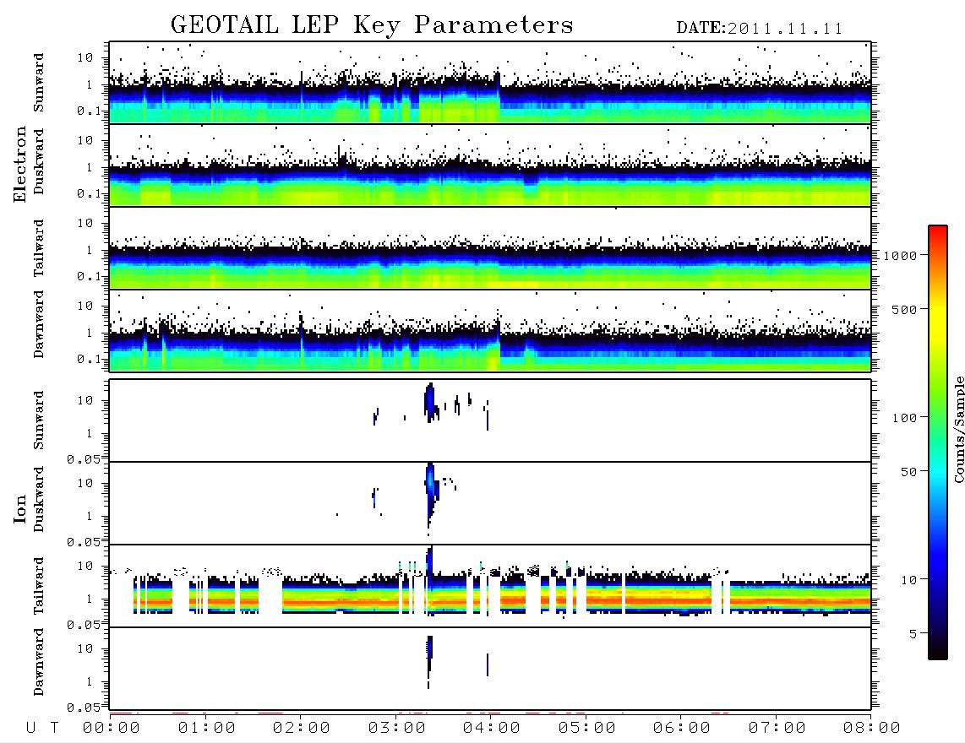The width and height of the screenshot is (965, 743).
Task: Click the Ion Tailward red-orange flux band
Action: (502, 599)
